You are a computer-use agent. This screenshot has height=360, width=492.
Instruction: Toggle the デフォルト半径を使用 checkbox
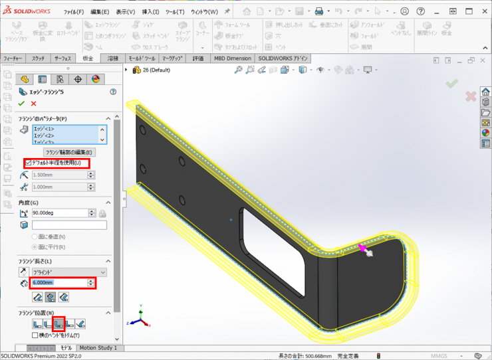(28, 163)
